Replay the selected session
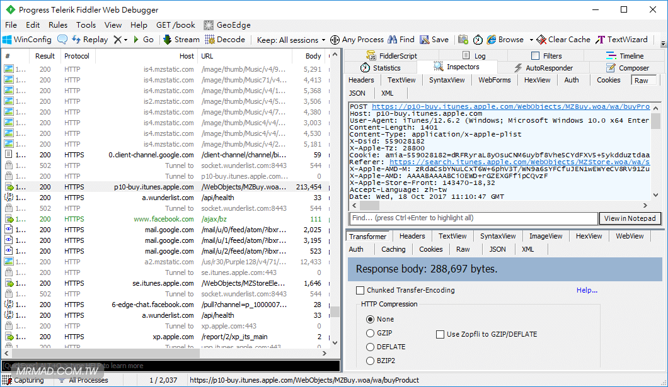Image resolution: width=668 pixels, height=387 pixels. [x=89, y=40]
